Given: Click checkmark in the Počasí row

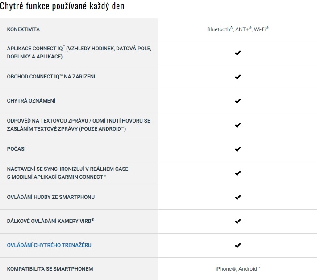Looking at the screenshot, I should click(x=238, y=149).
